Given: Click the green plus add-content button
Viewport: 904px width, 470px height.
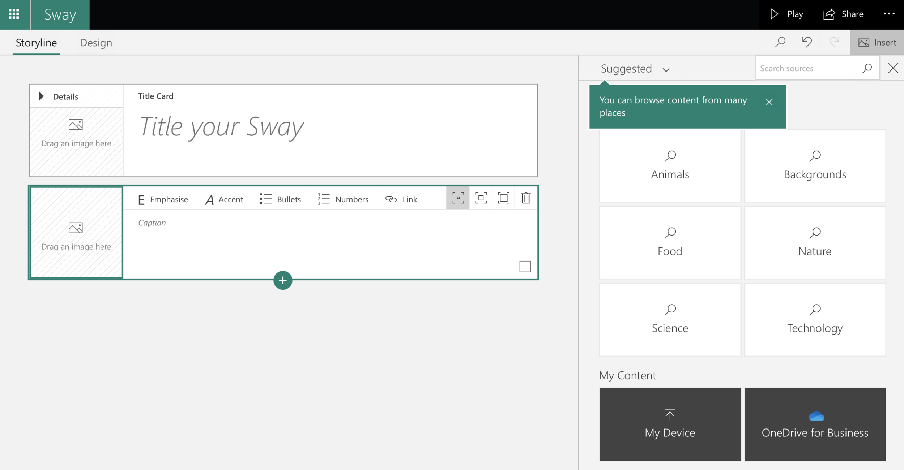Looking at the screenshot, I should click(x=283, y=280).
